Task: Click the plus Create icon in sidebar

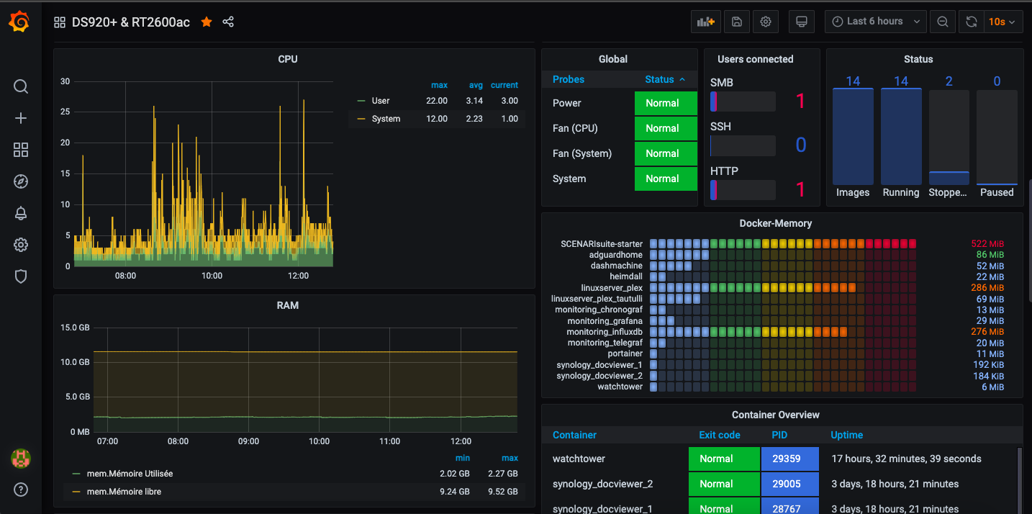Action: [x=21, y=119]
